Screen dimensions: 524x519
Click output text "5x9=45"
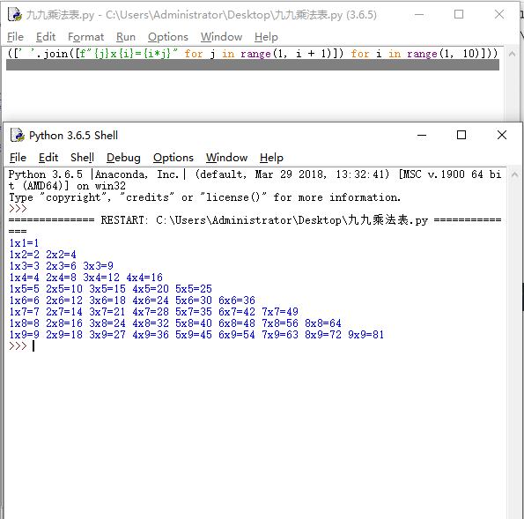[194, 335]
